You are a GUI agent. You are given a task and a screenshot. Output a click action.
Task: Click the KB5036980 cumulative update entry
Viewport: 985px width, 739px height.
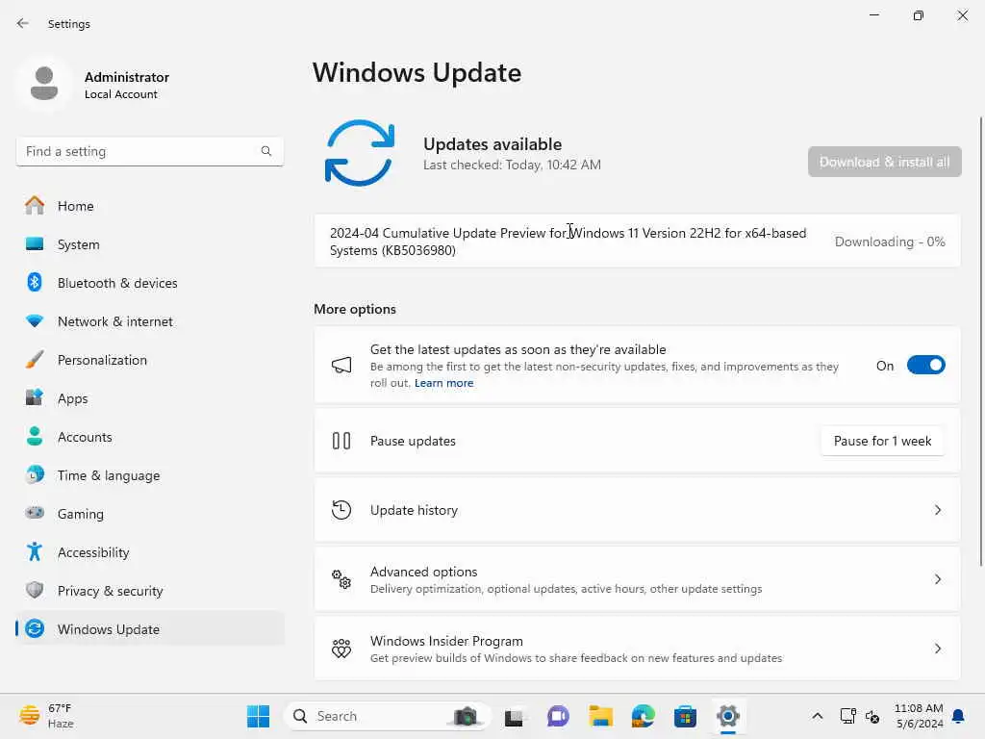[637, 242]
